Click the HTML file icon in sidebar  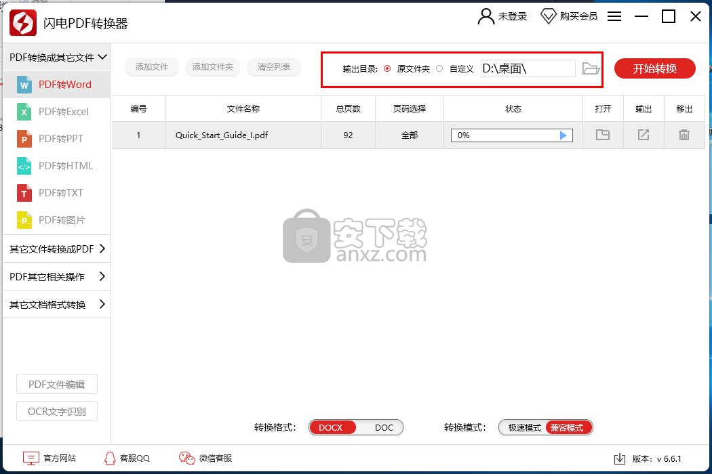(24, 166)
